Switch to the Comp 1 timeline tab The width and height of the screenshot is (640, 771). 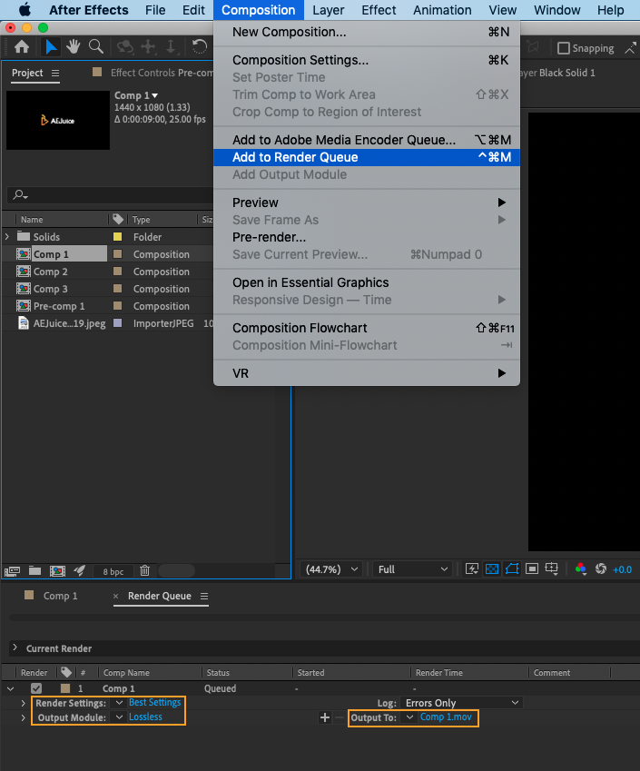[61, 596]
